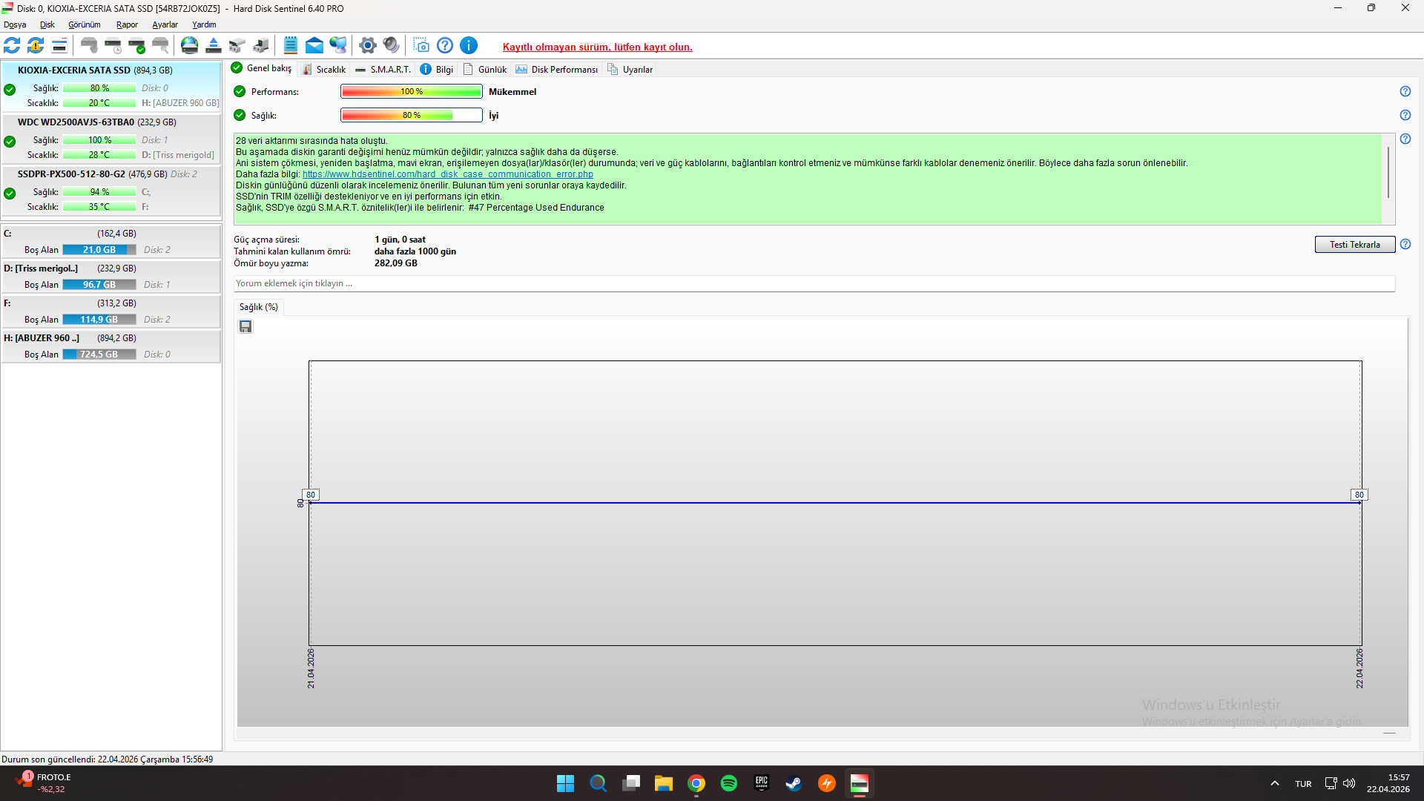This screenshot has height=801, width=1424.
Task: Click the blue envelope e-mail icon
Action: pos(314,46)
